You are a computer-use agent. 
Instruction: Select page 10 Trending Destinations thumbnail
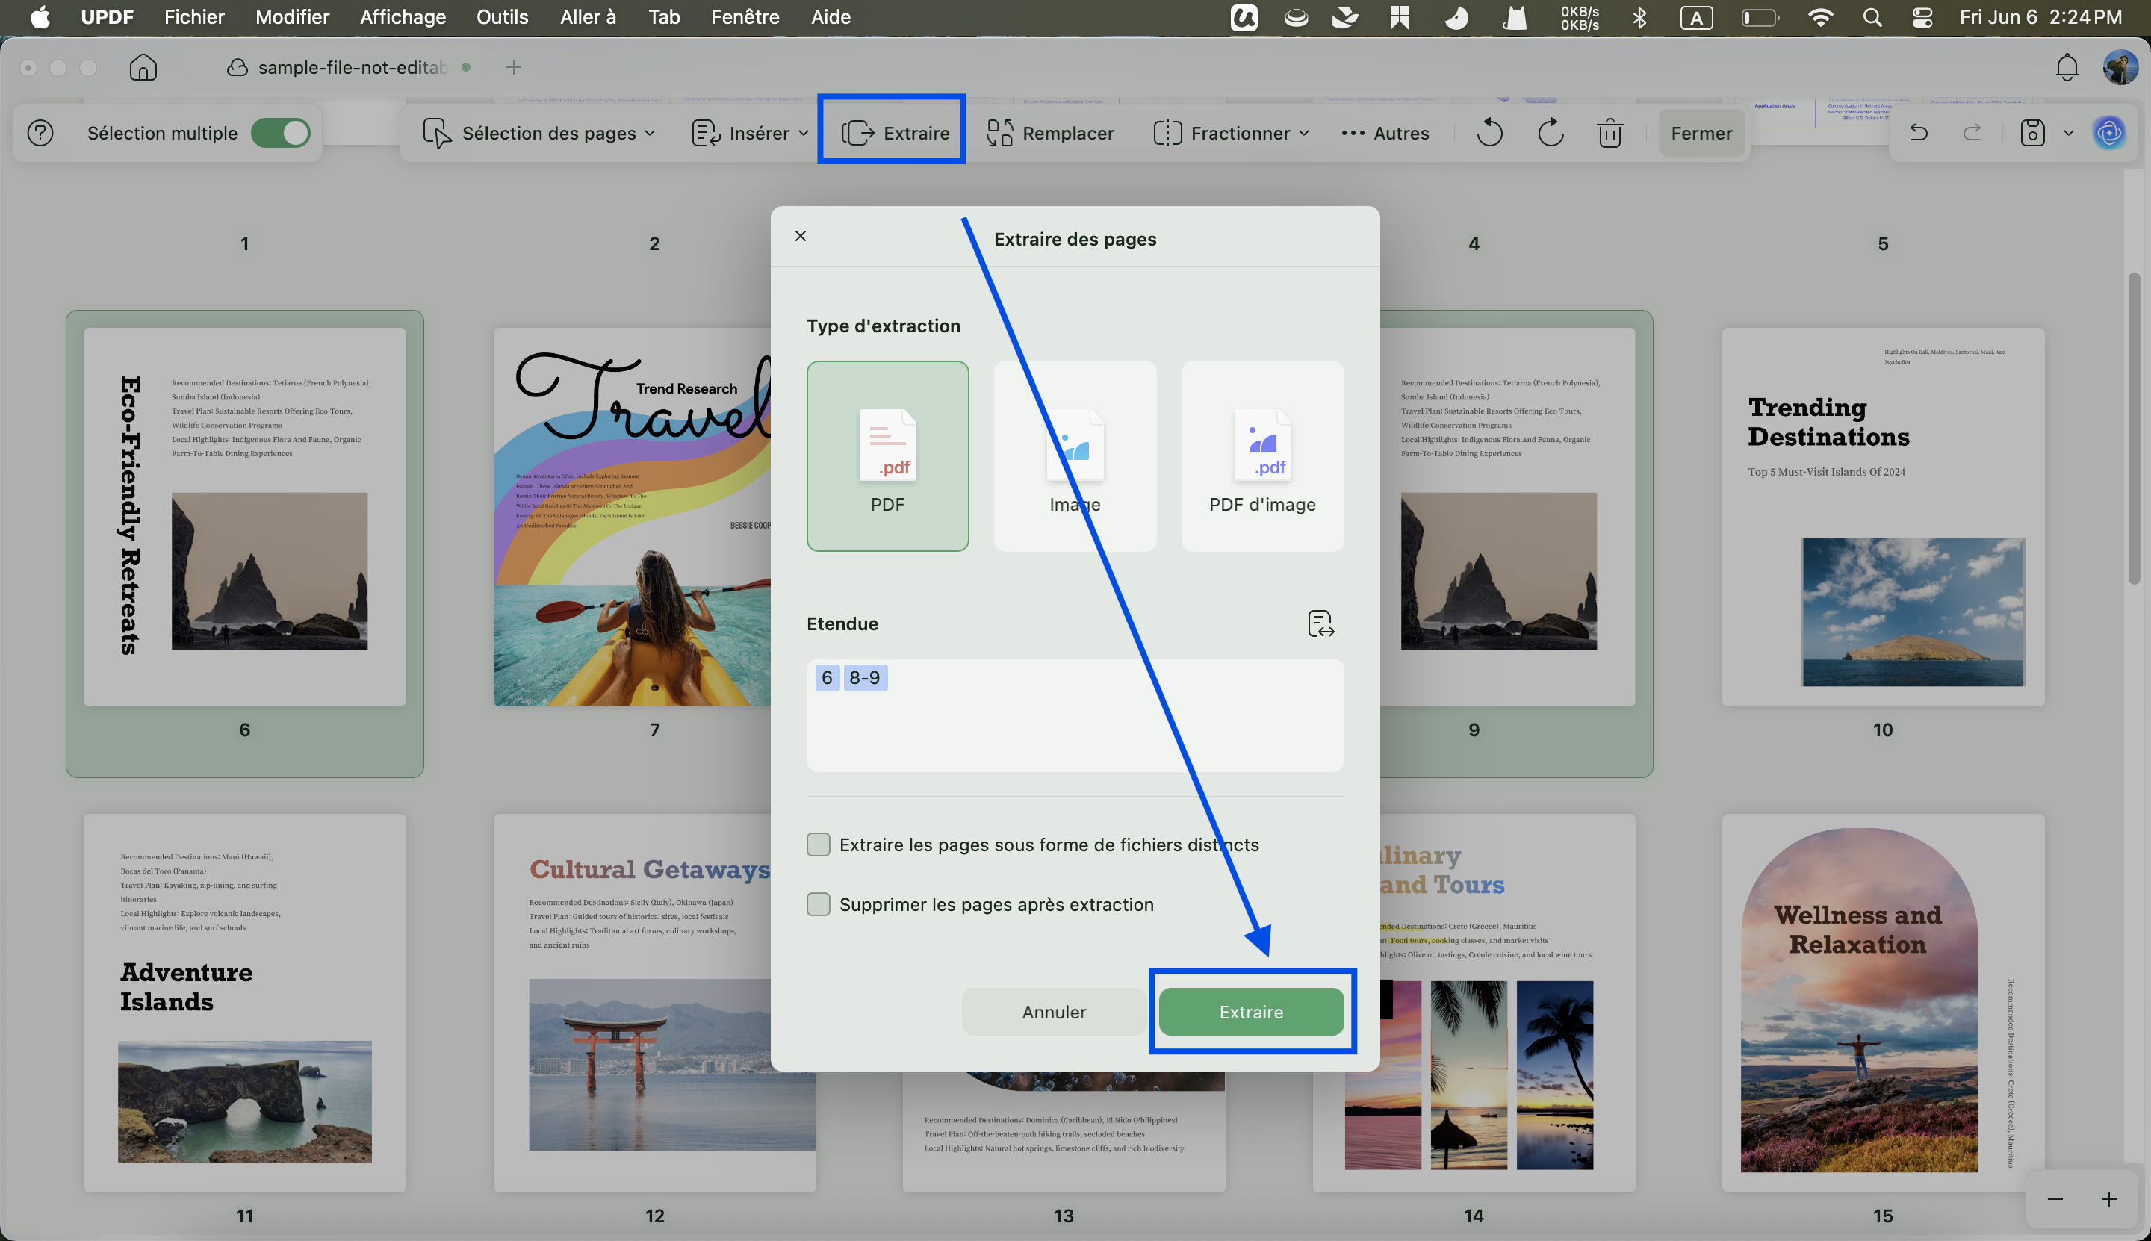coord(1882,517)
